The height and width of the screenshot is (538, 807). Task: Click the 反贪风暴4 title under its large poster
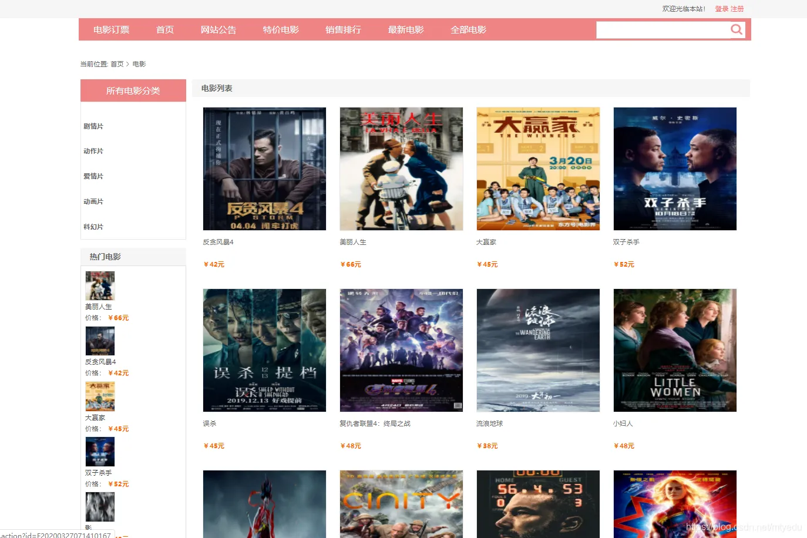[218, 242]
